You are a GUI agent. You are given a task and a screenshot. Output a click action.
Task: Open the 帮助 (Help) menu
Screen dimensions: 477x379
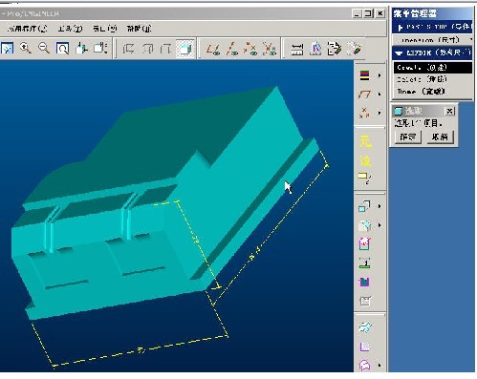point(139,29)
